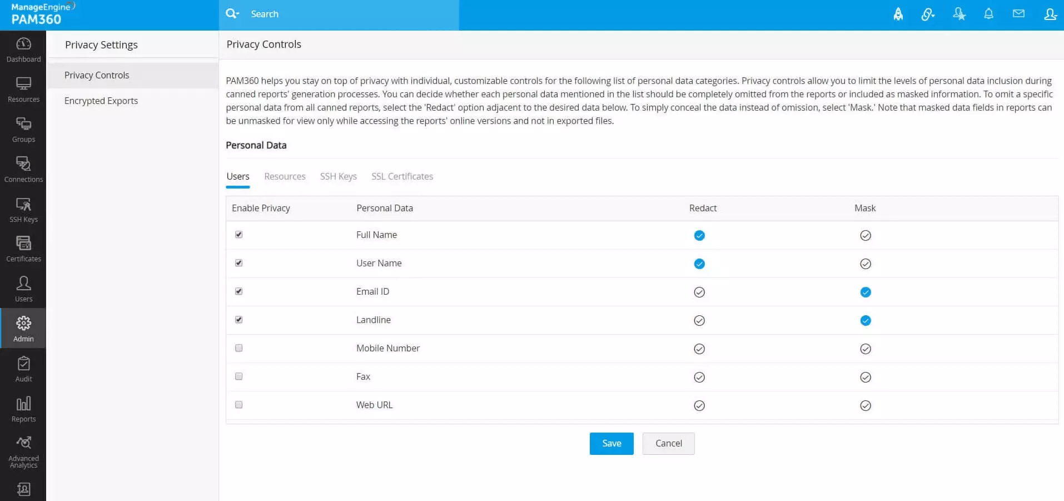Uncheck Enable Privacy for Full Name
The height and width of the screenshot is (501, 1064).
coord(238,235)
